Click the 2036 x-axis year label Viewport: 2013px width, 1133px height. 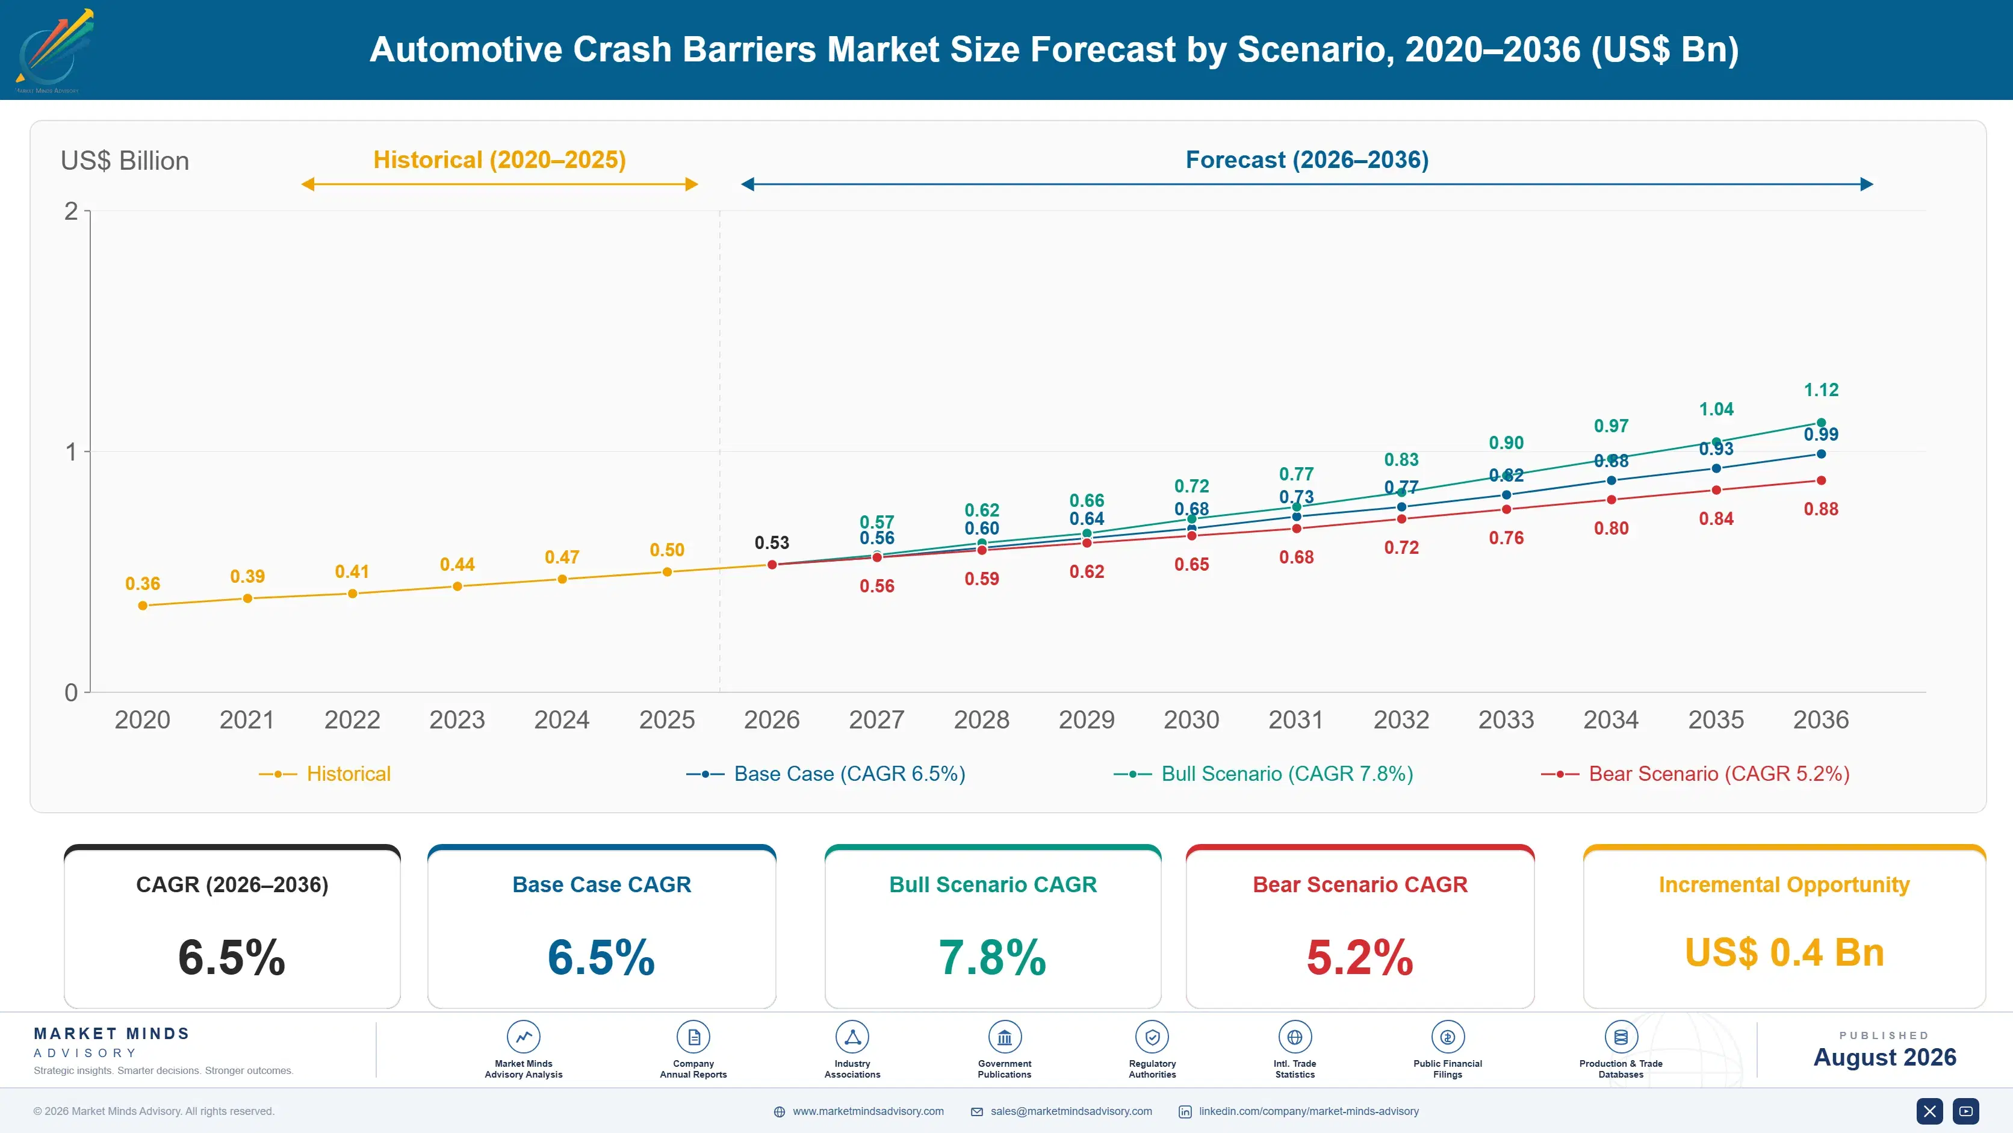click(1821, 719)
